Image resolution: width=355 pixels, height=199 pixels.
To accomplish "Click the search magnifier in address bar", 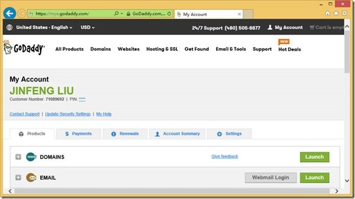I will tap(116, 14).
